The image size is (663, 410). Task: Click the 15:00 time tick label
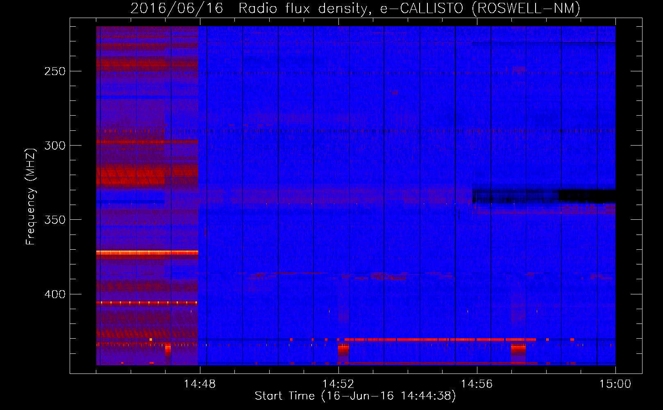(x=615, y=384)
